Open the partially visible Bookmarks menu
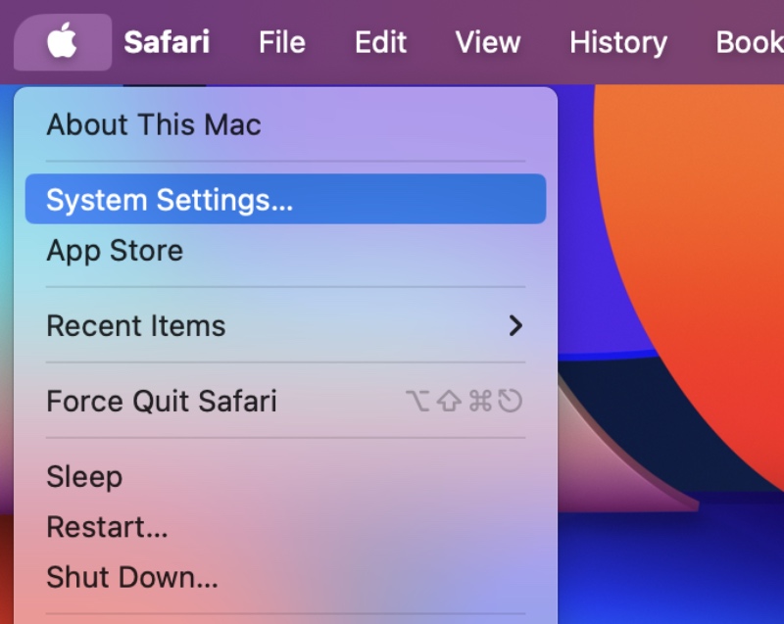The image size is (784, 624). click(x=750, y=42)
